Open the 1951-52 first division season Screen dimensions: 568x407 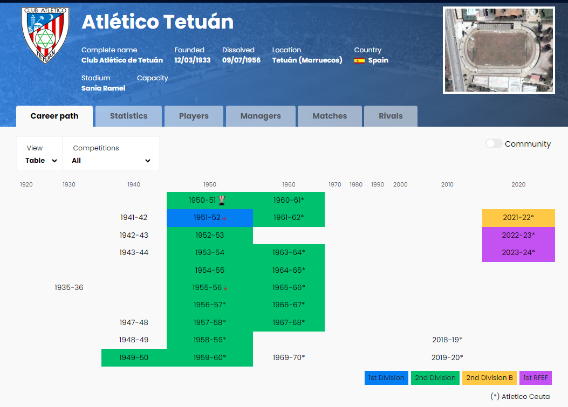(210, 218)
